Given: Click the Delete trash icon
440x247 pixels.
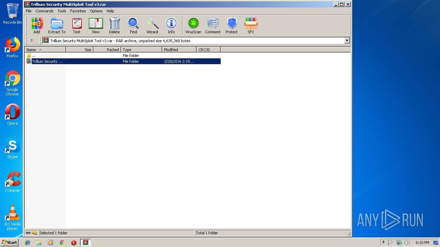Looking at the screenshot, I should tap(114, 26).
